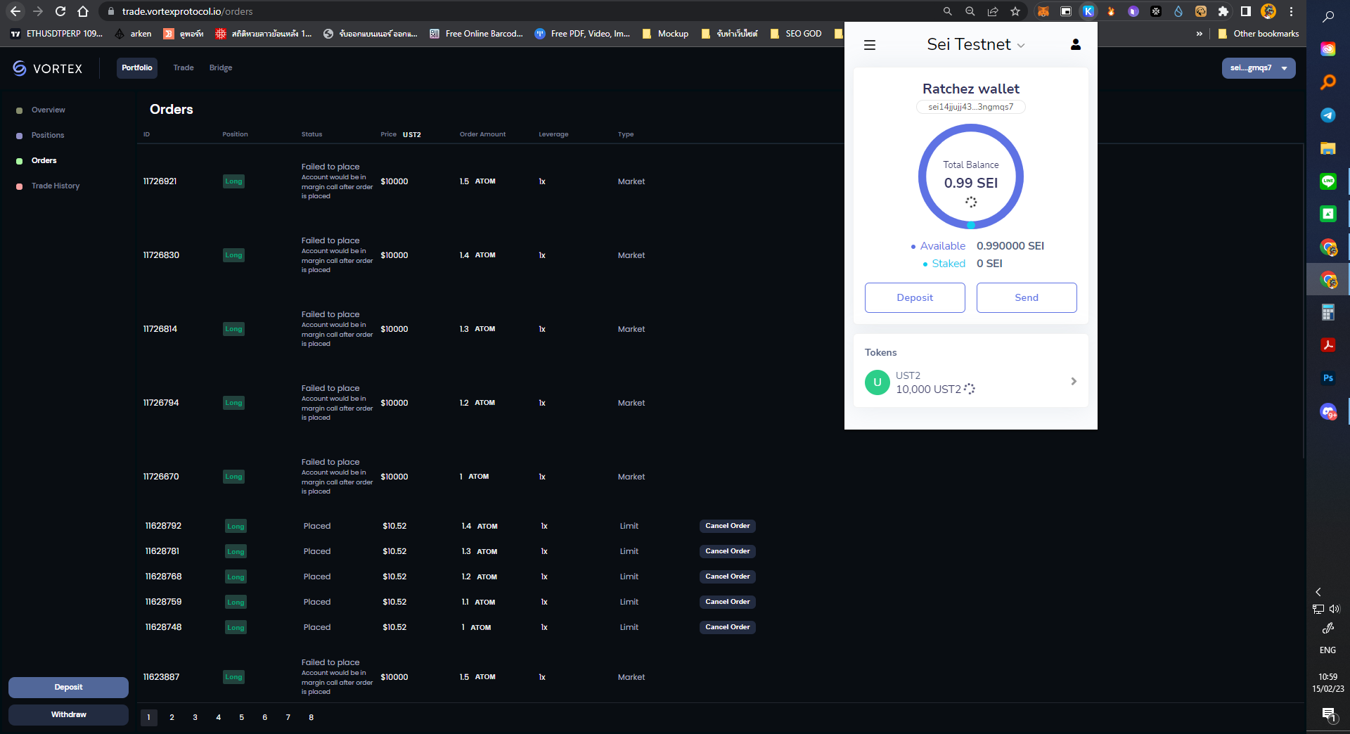The height and width of the screenshot is (734, 1350).
Task: Go to orders page 8
Action: click(311, 718)
